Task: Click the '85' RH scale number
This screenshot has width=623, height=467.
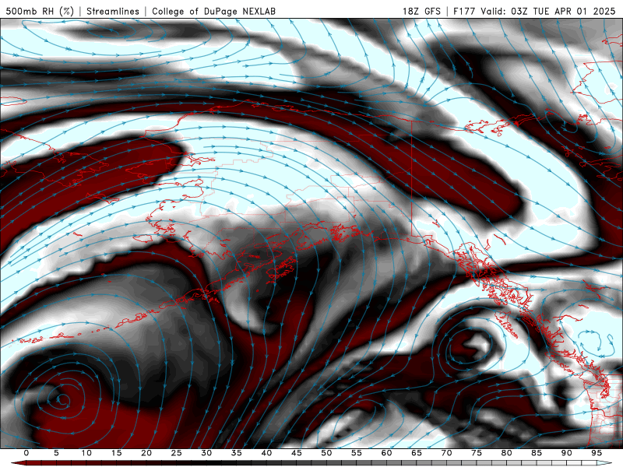Action: pos(537,453)
